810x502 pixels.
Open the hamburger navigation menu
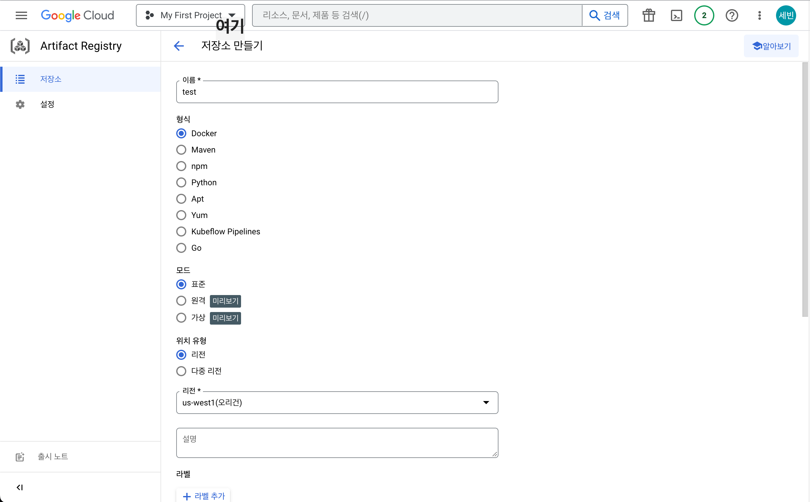[21, 15]
